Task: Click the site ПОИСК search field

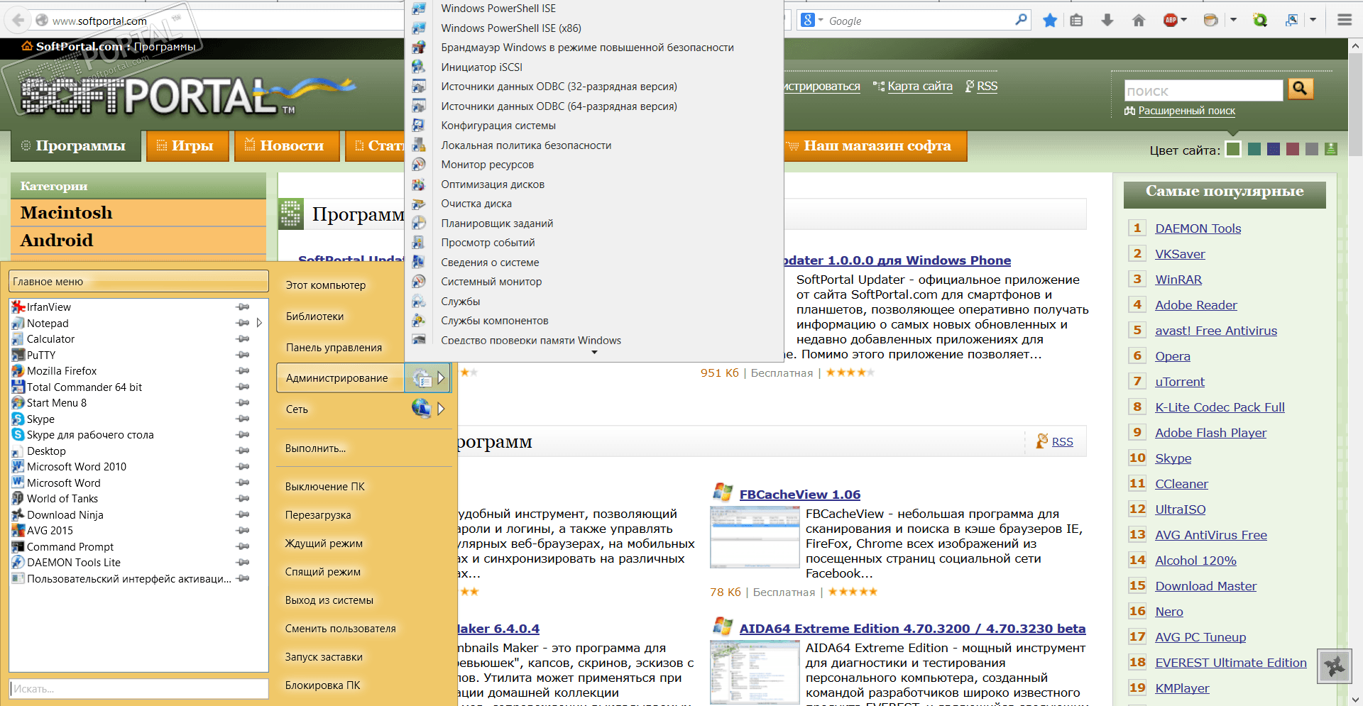Action: point(1204,91)
